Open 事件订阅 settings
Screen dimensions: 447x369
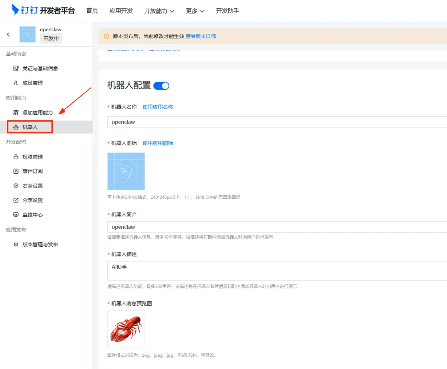click(34, 171)
